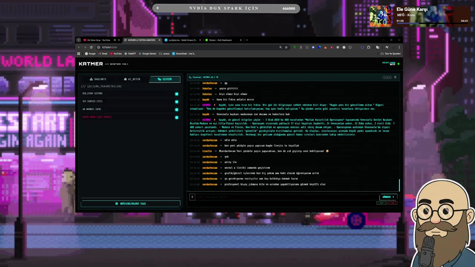Click the NVDIA DGX SPARK donation goal bar

pos(226,9)
